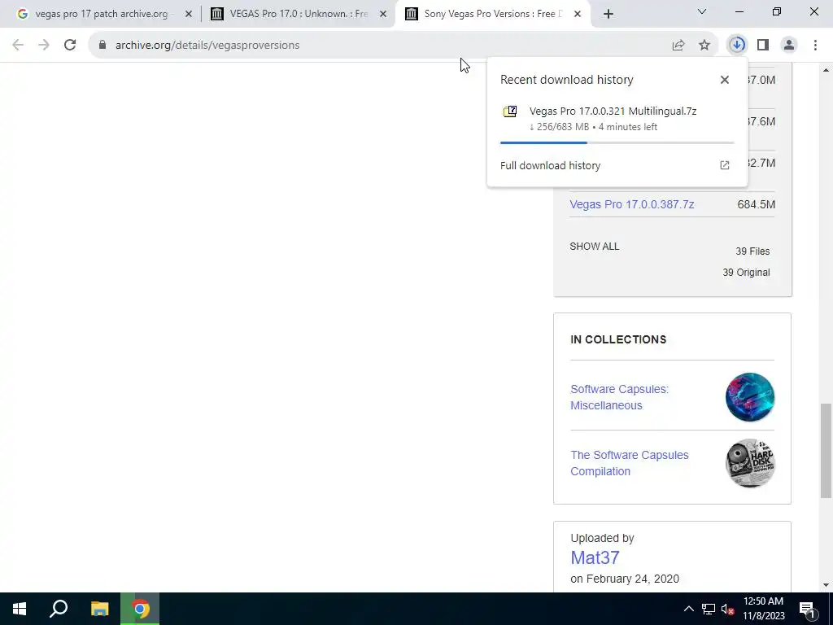Image resolution: width=833 pixels, height=625 pixels.
Task: Click the Hard Disk compilation thumbnail
Action: coord(750,463)
